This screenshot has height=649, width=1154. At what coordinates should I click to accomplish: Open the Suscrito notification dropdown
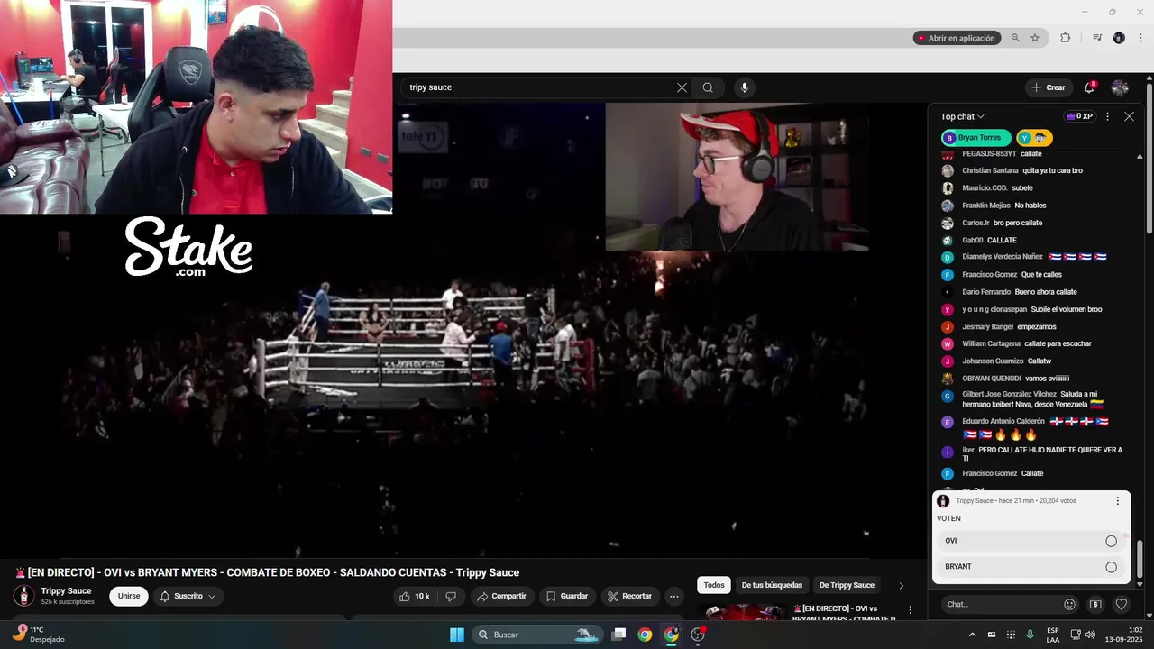[x=188, y=596]
